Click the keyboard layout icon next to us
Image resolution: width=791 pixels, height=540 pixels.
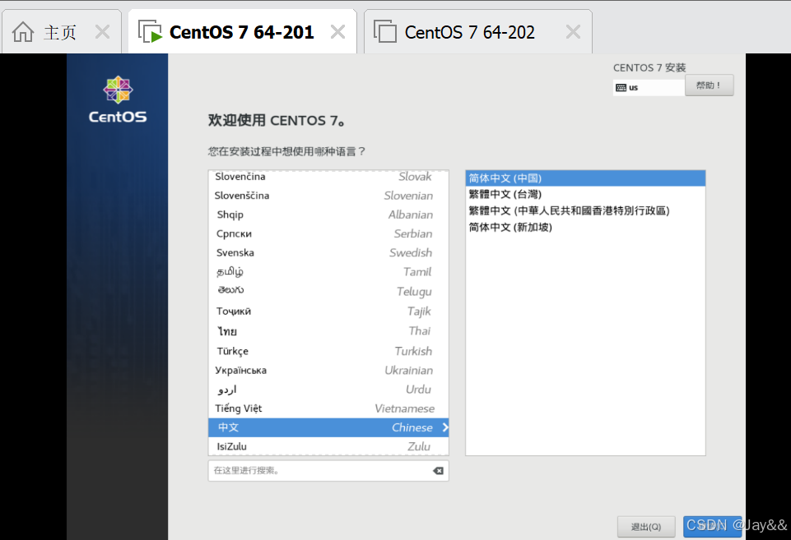(x=621, y=88)
